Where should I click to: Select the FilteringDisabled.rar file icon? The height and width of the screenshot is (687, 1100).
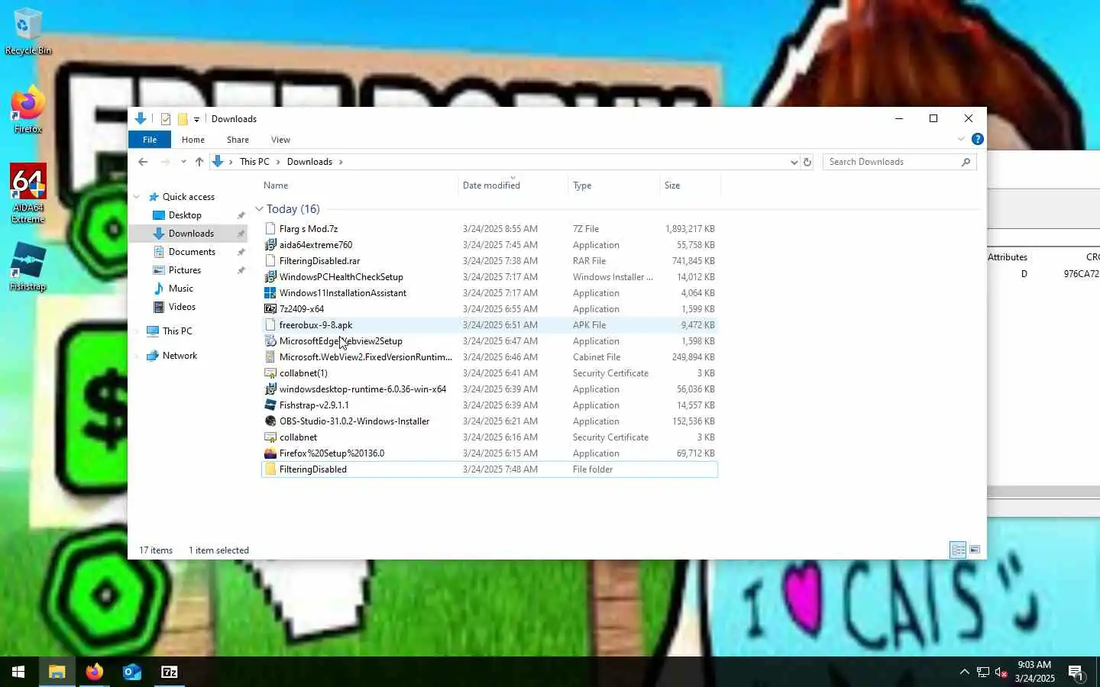pyautogui.click(x=270, y=261)
